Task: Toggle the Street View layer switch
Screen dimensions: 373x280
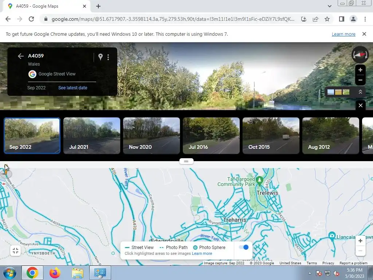Action: (x=244, y=247)
